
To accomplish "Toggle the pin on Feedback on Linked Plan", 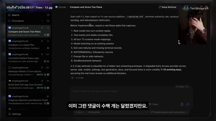I will click(42, 41).
